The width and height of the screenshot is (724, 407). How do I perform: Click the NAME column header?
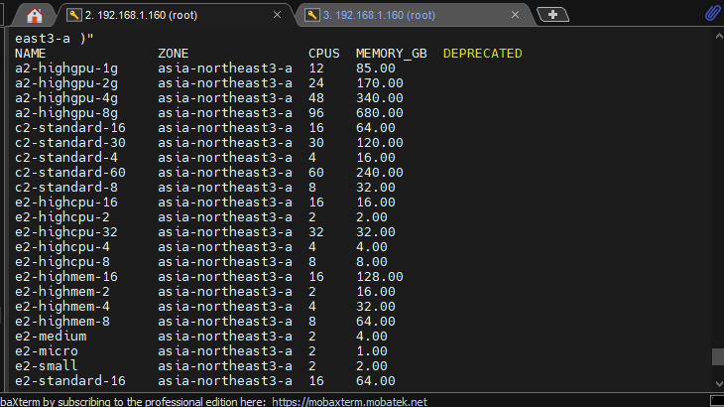[x=31, y=54]
